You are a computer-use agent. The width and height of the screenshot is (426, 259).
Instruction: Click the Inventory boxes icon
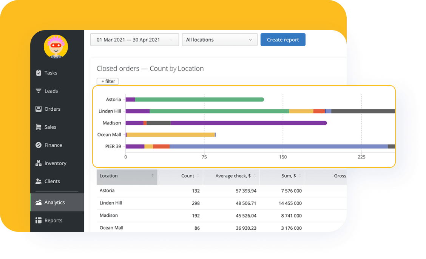pyautogui.click(x=39, y=163)
